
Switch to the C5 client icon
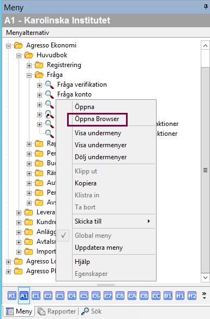click(84, 296)
